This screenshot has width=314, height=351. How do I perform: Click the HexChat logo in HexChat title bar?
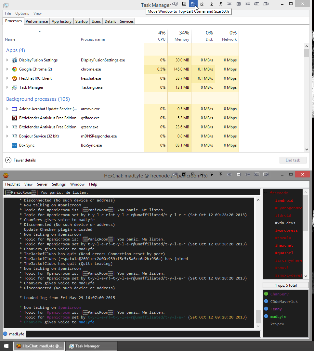tap(6, 175)
